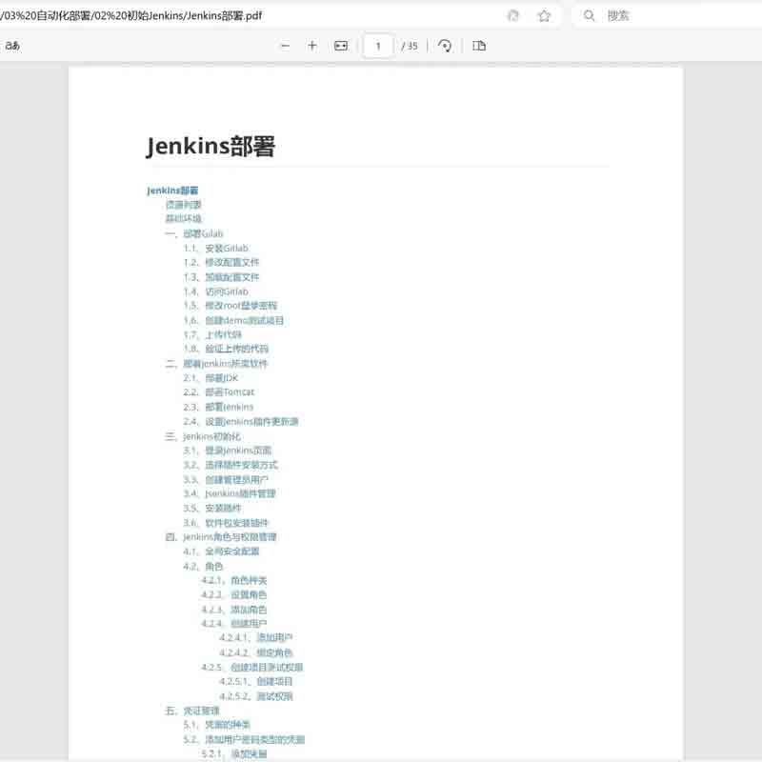Open '1.6' demo project entry

pos(233,320)
